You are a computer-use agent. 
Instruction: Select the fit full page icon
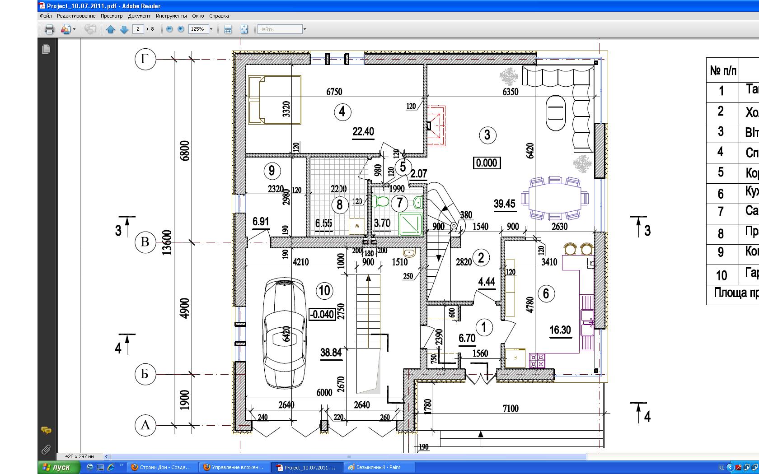pos(244,29)
